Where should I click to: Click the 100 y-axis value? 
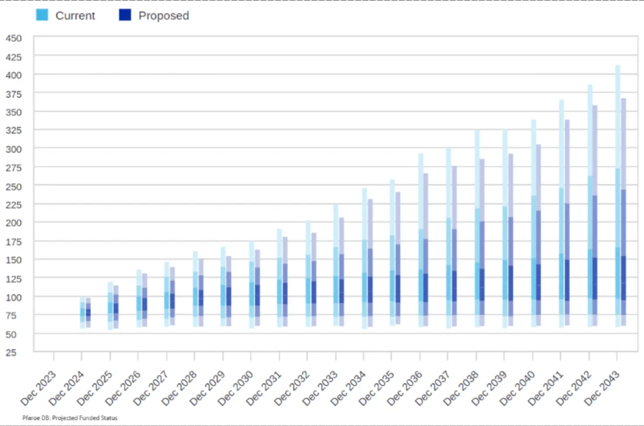14,297
